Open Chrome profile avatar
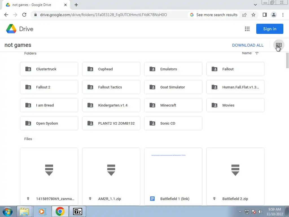Viewport: 289px width, 217px height. (x=274, y=15)
